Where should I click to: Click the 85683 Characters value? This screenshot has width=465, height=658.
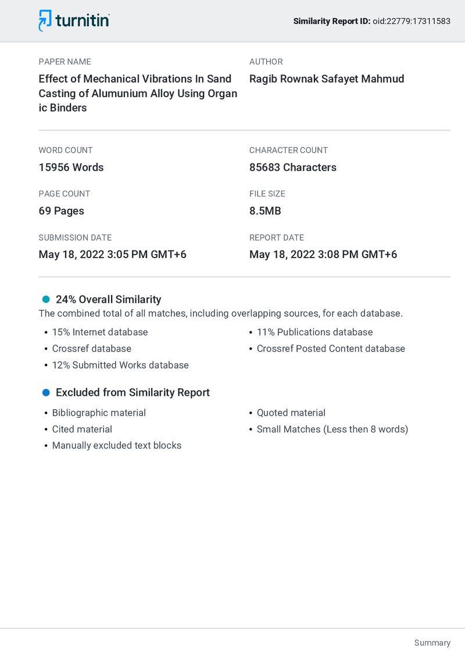coord(293,167)
